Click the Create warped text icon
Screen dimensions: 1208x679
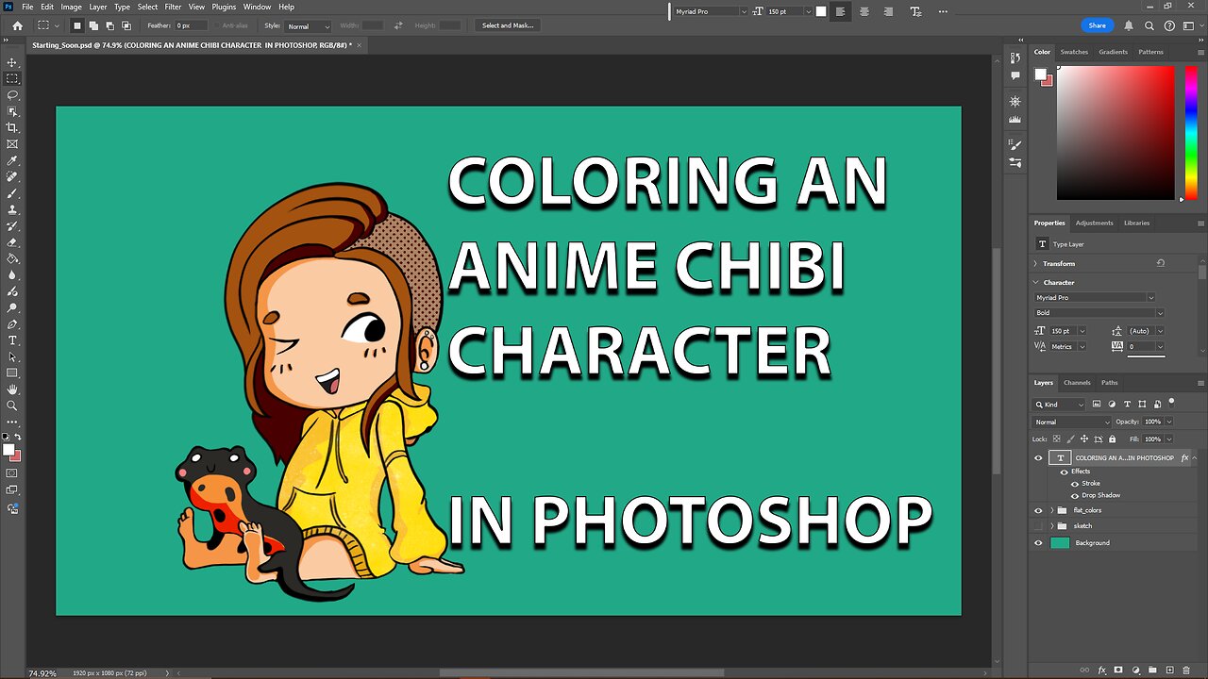[x=915, y=11]
